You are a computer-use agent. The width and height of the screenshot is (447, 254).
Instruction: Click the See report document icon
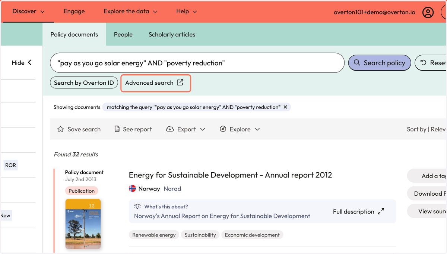pyautogui.click(x=117, y=129)
